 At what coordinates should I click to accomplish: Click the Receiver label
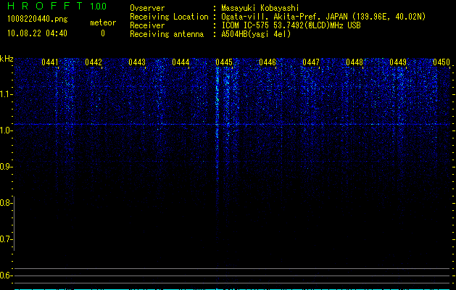coord(147,25)
